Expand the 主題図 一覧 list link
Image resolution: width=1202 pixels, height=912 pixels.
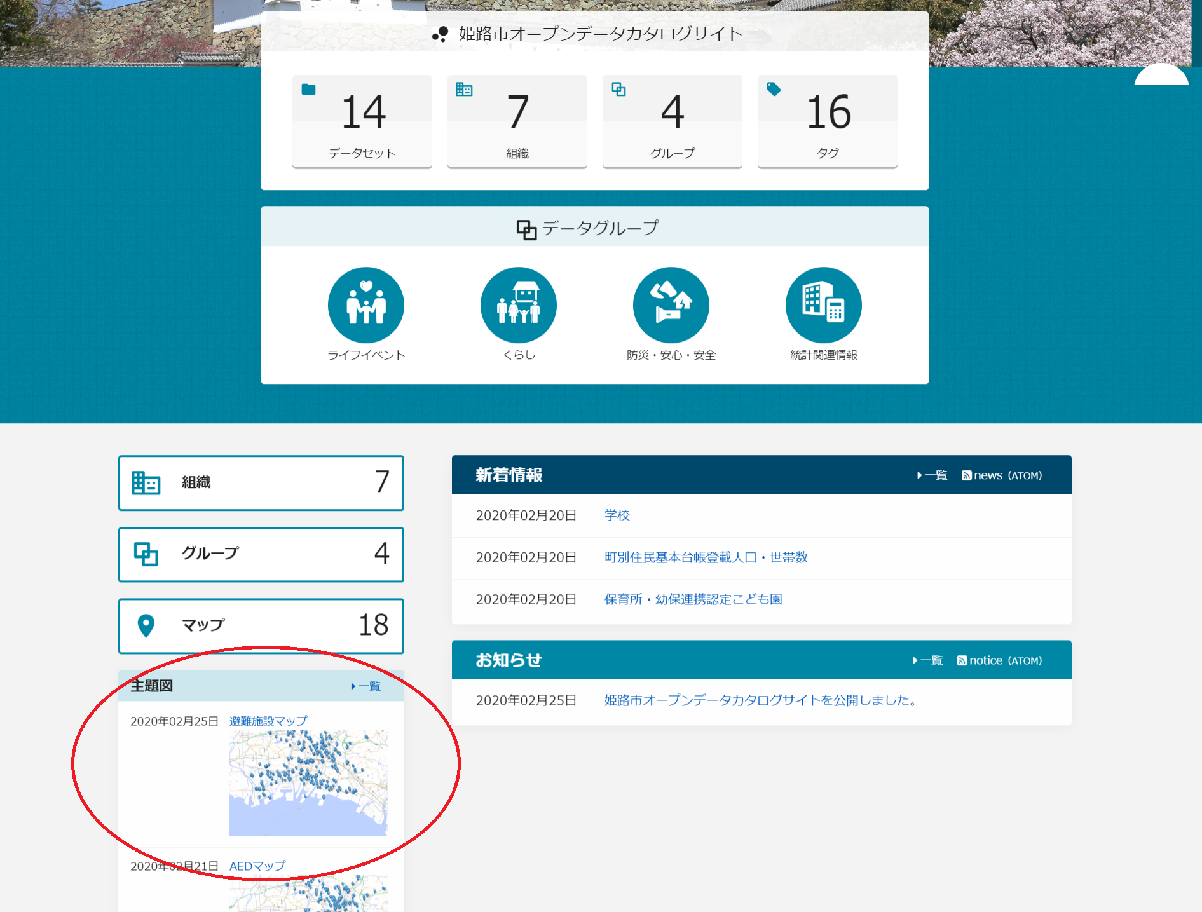coord(366,686)
